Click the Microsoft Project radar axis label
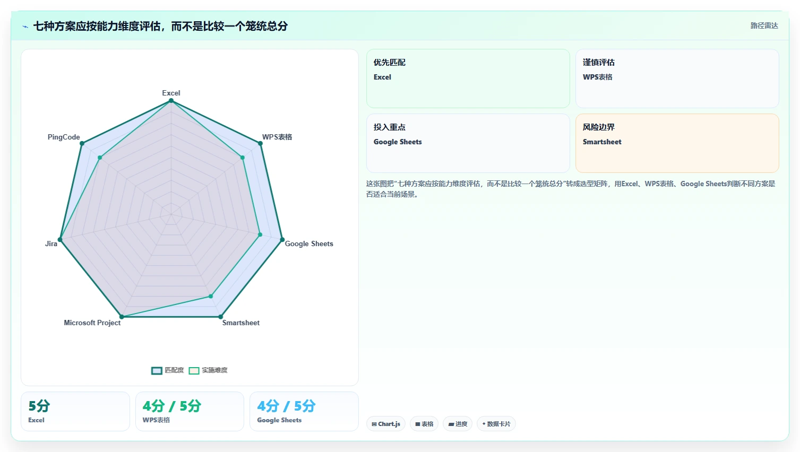This screenshot has height=452, width=800. coord(92,323)
